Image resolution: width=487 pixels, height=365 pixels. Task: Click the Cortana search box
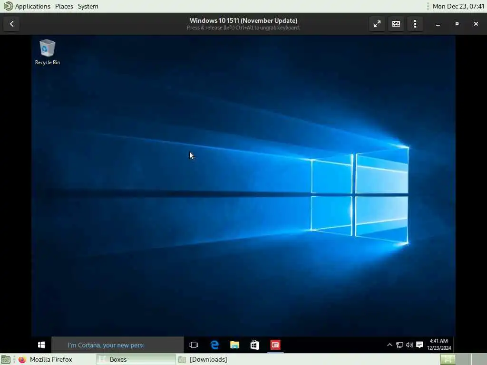tap(118, 345)
